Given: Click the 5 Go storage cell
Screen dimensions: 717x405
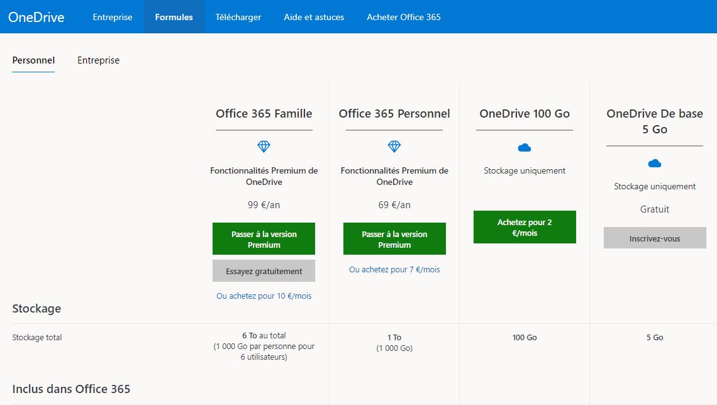Looking at the screenshot, I should tap(655, 337).
